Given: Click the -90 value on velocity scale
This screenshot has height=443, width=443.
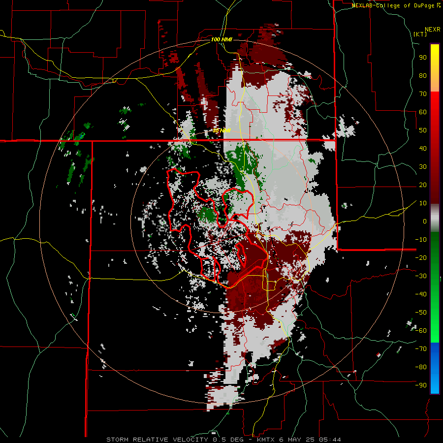Looking at the screenshot, I should pos(421,385).
